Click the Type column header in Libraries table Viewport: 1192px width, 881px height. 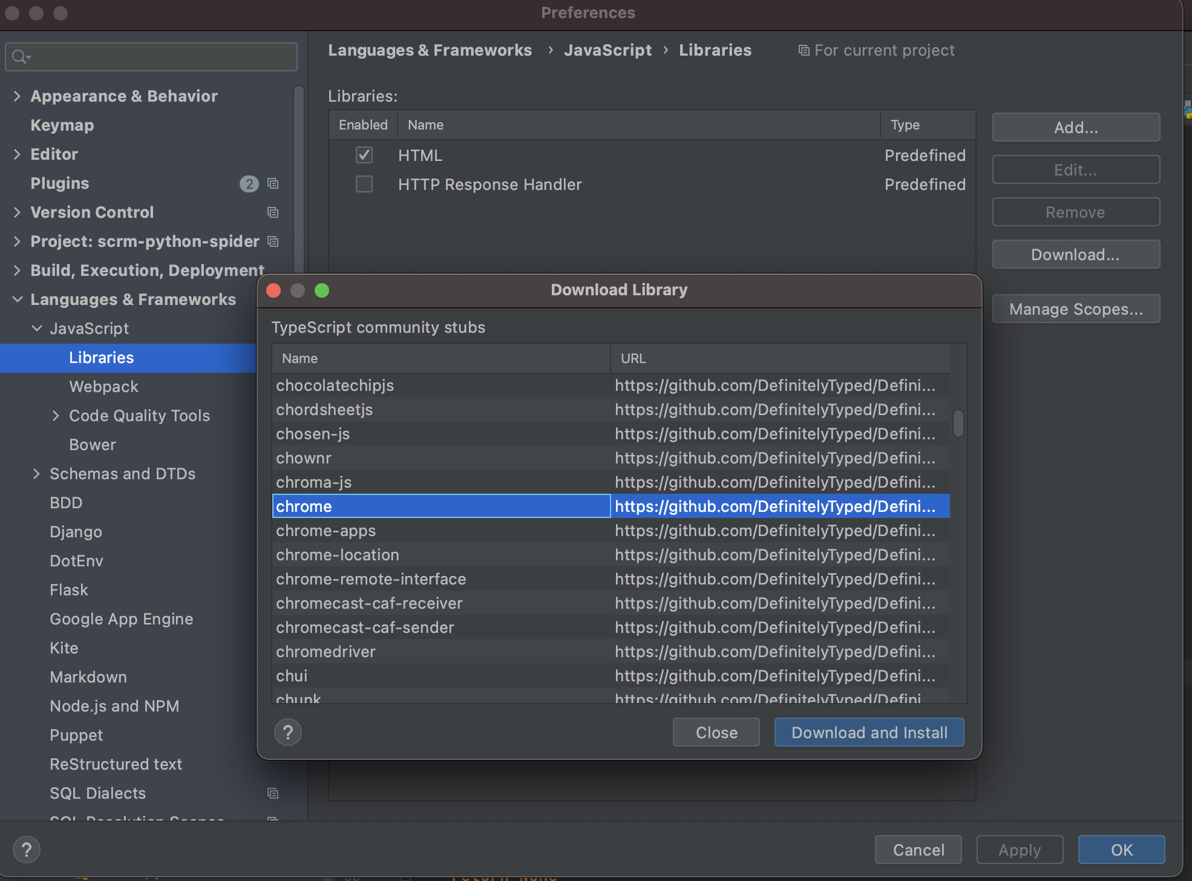pyautogui.click(x=928, y=125)
